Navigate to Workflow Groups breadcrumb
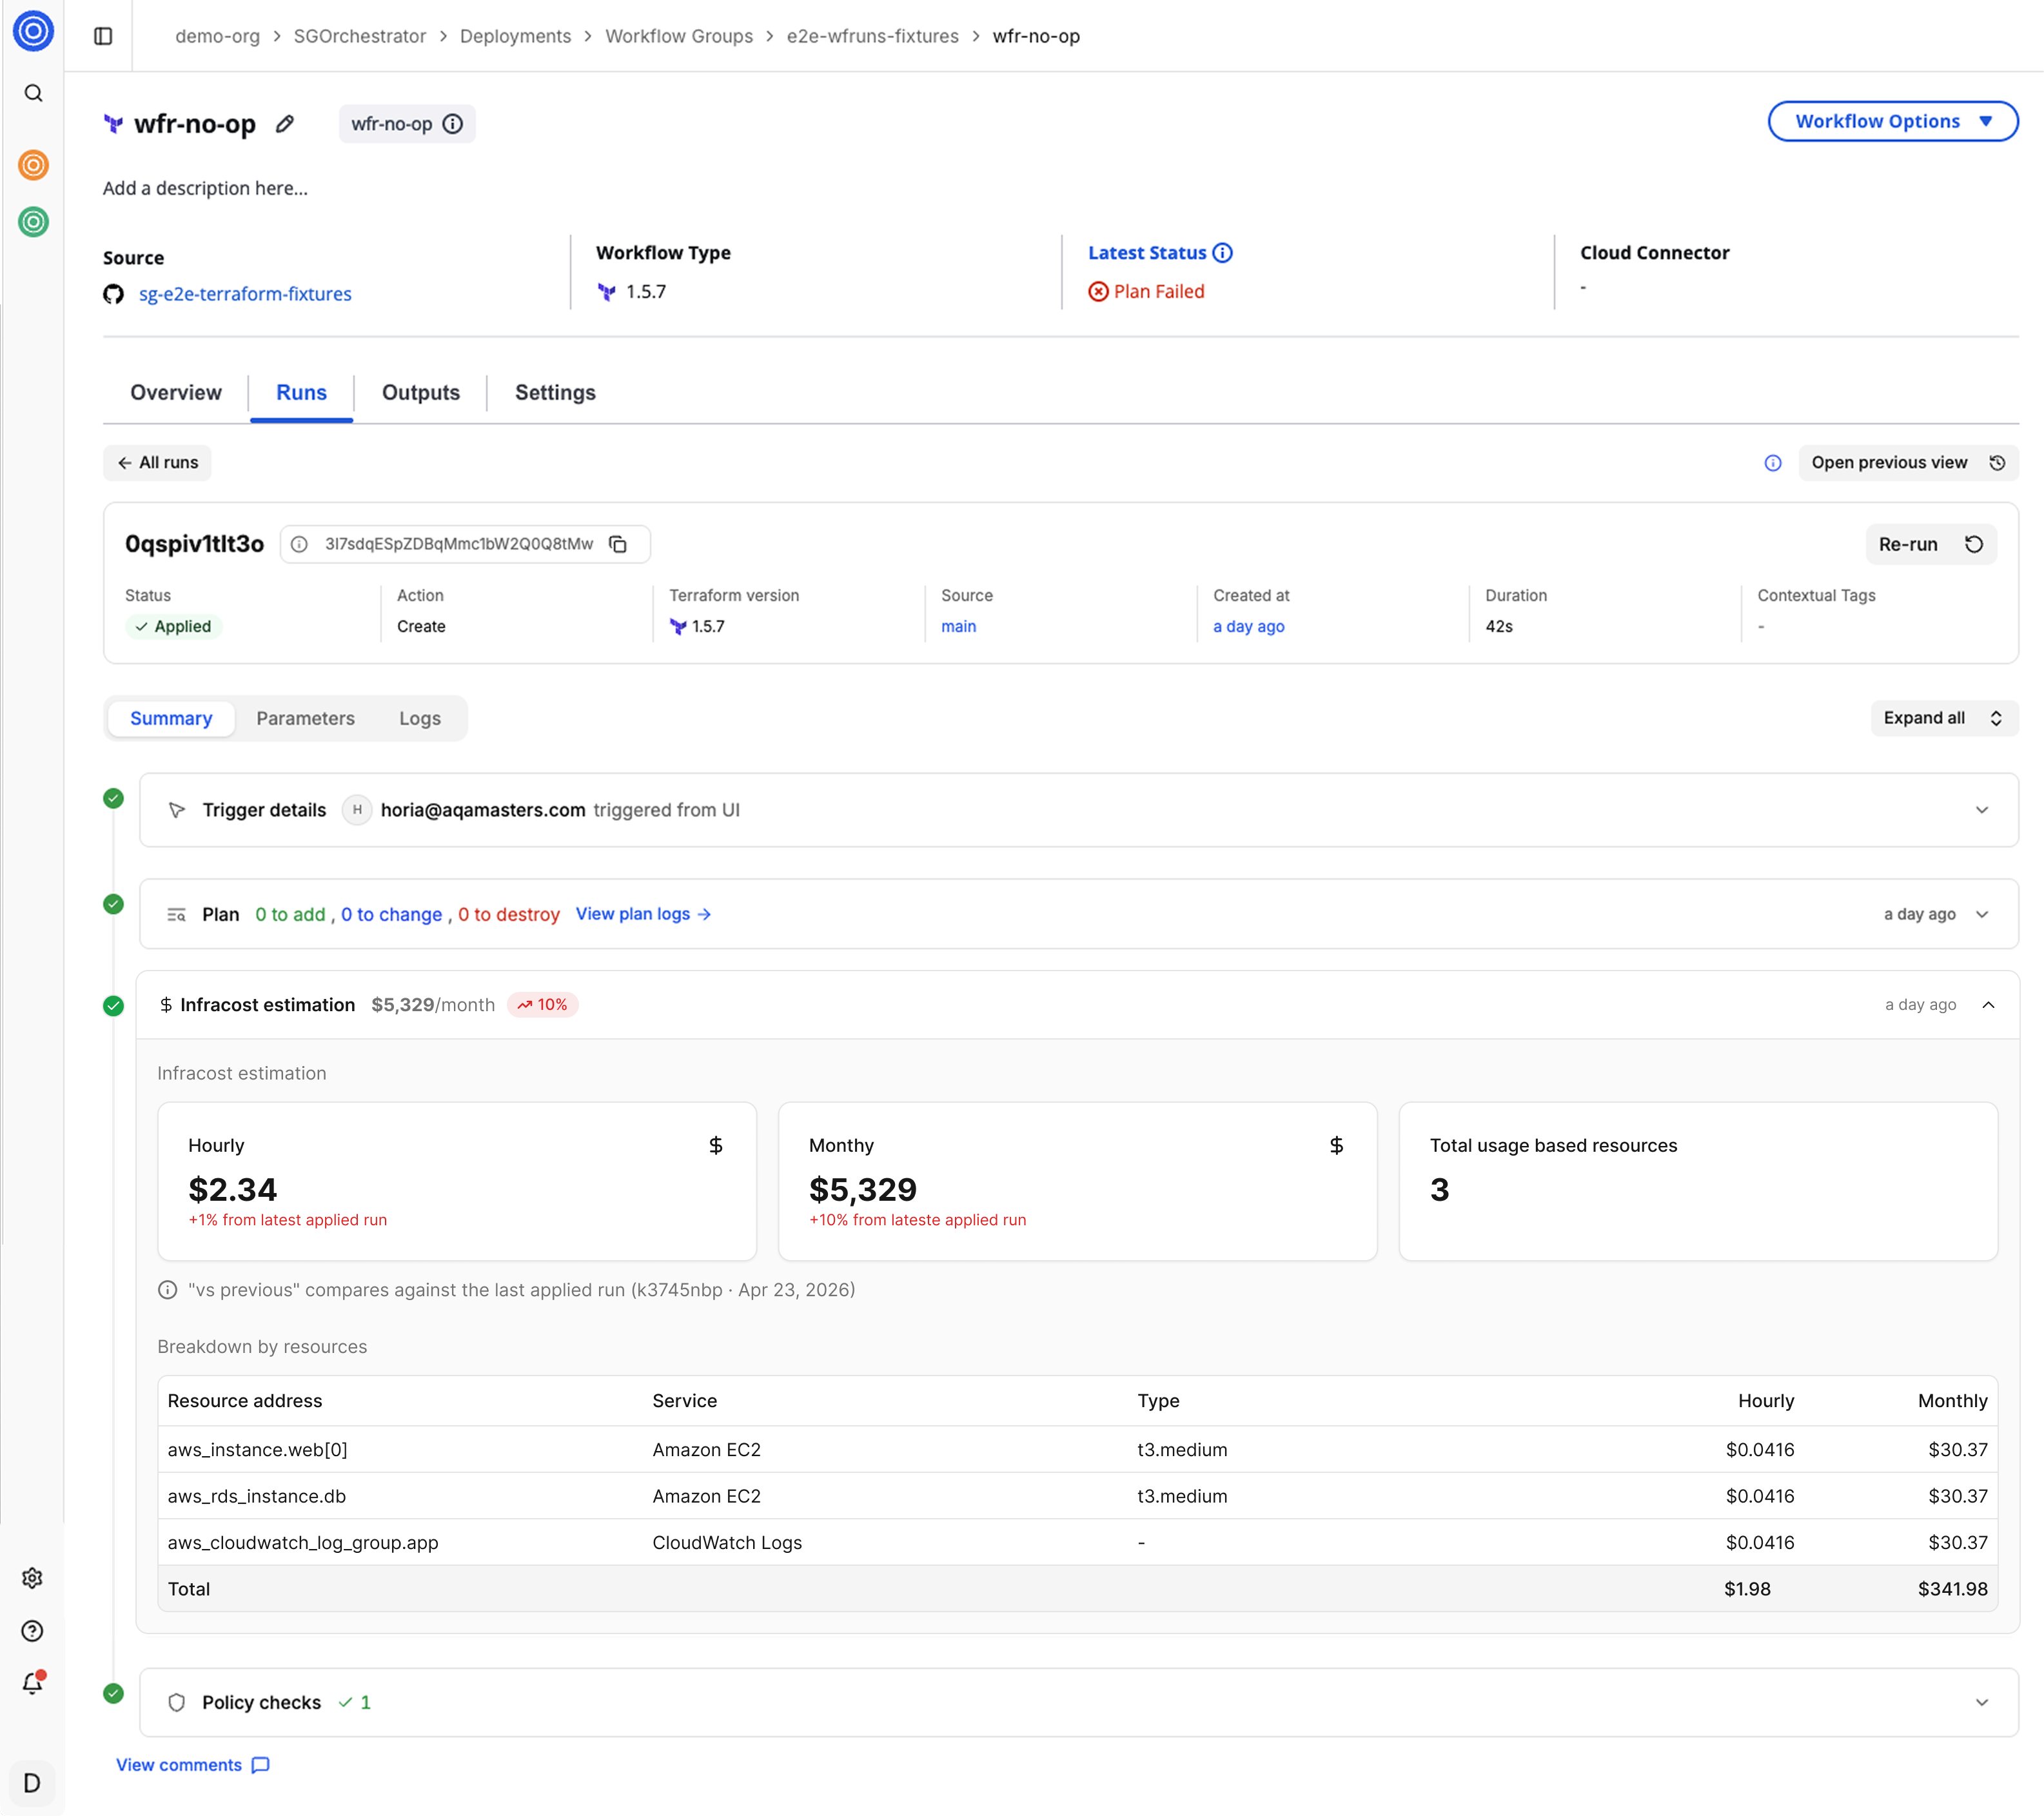This screenshot has width=2044, height=1816. [x=679, y=36]
